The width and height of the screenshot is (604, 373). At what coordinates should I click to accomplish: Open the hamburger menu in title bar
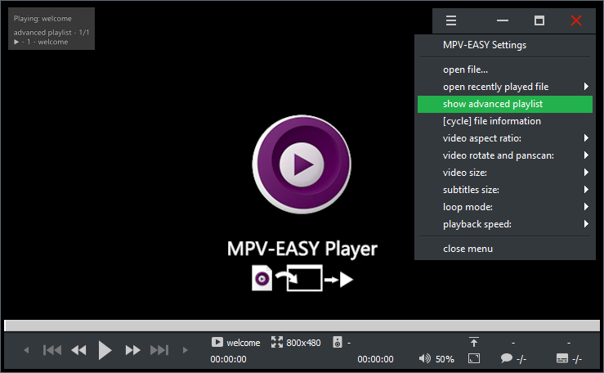click(x=451, y=20)
